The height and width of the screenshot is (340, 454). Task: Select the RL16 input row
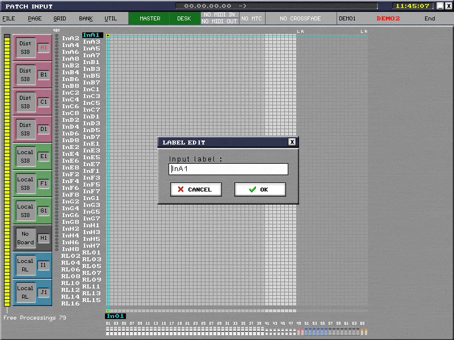pyautogui.click(x=70, y=303)
